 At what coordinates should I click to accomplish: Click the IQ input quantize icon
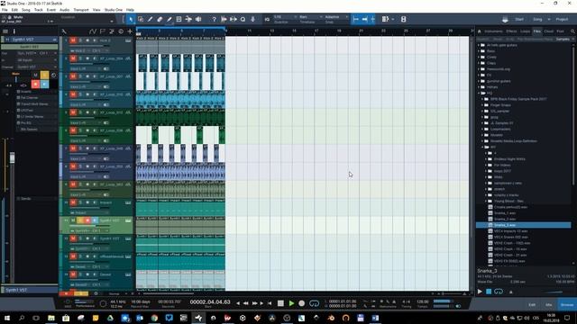click(267, 19)
